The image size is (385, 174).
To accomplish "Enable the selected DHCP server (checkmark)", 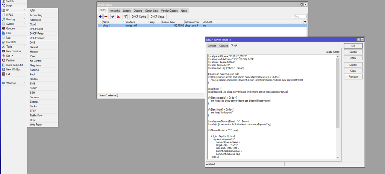I will point(113,16).
